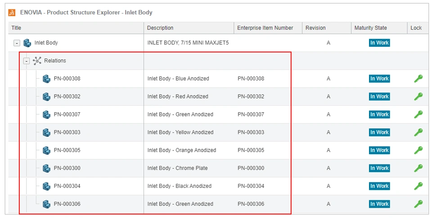Click the green lock key for PN-000306

[x=418, y=204]
